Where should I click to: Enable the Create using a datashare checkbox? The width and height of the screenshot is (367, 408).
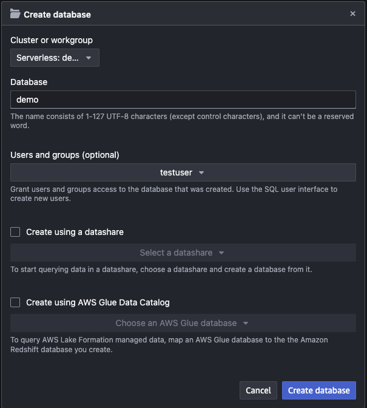click(x=15, y=232)
